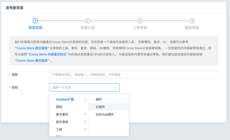The width and height of the screenshot is (230, 140).
Task: Click the 资源介绍 step label
Action: point(88,28)
